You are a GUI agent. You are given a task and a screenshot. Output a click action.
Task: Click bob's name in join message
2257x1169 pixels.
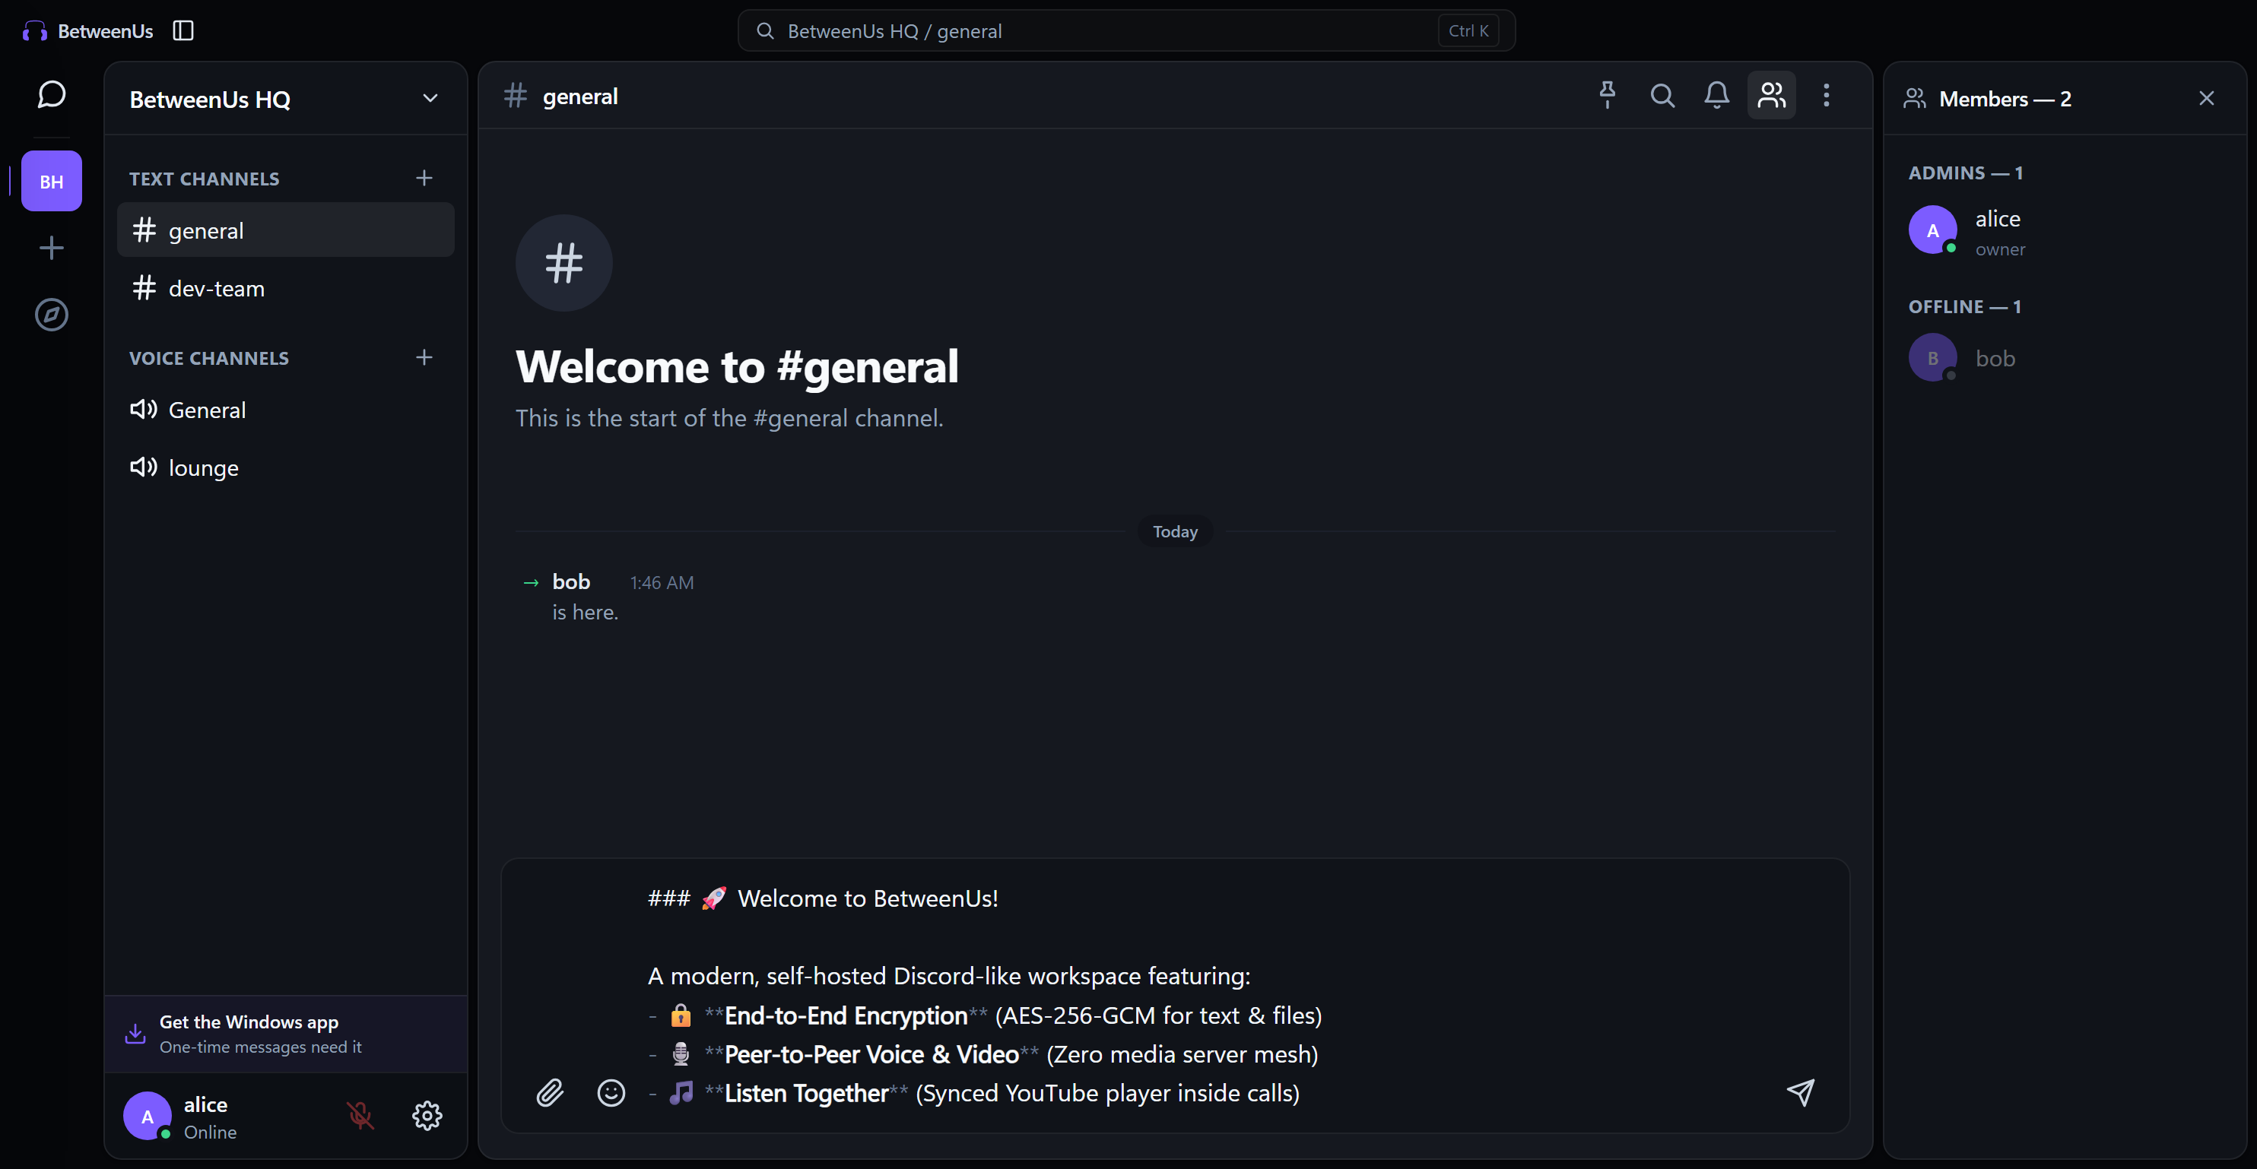571,581
